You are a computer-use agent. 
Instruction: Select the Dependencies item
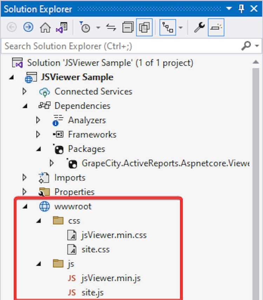(x=82, y=106)
